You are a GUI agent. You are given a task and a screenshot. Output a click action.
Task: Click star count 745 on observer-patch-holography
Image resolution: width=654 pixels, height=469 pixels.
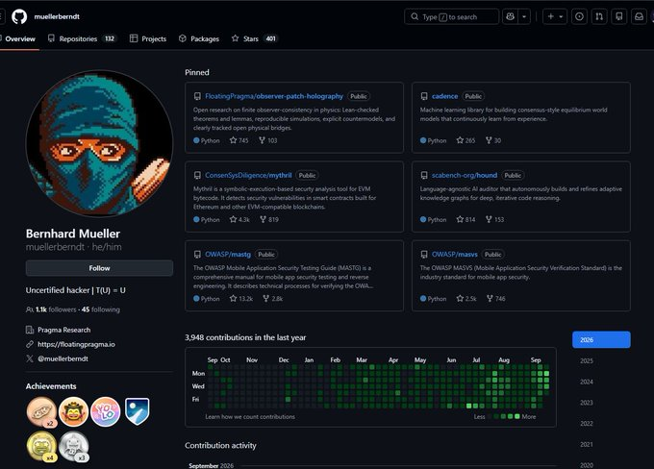[x=239, y=140]
